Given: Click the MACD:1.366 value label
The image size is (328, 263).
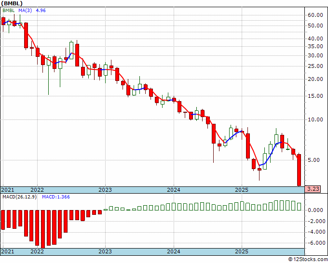Looking at the screenshot, I should (56, 197).
